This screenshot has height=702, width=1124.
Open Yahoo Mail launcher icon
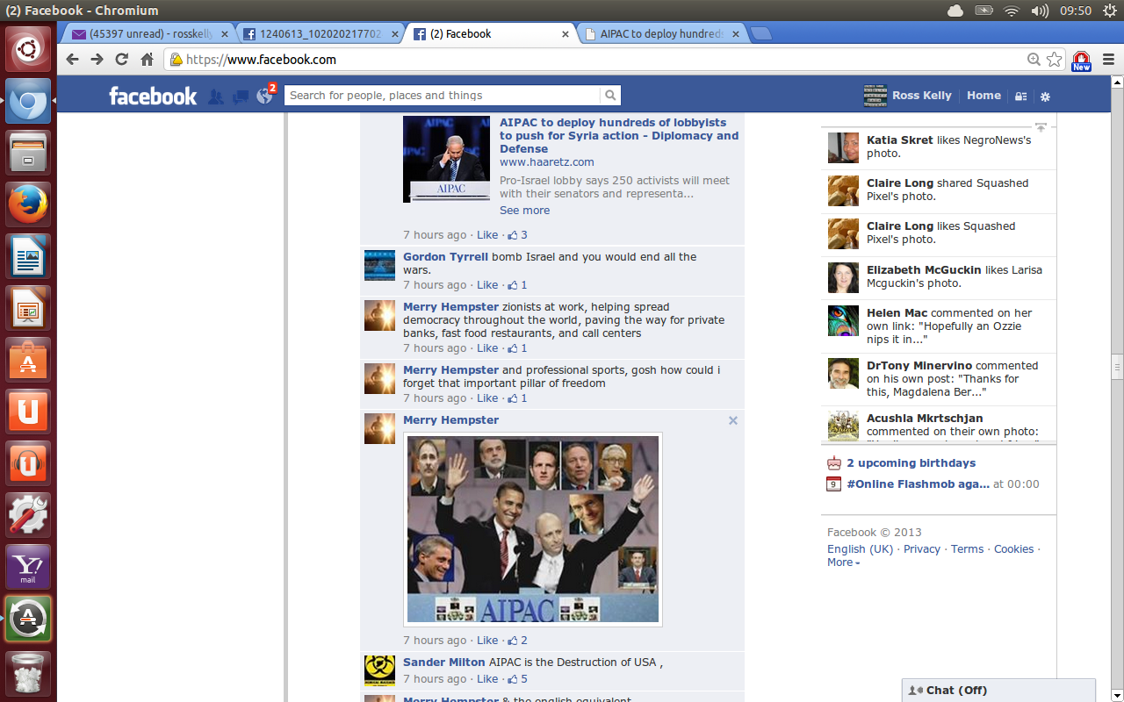click(28, 567)
